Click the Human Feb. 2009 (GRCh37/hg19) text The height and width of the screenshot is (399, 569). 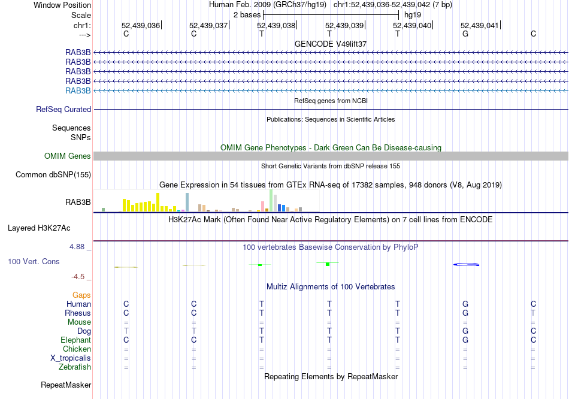click(x=268, y=5)
